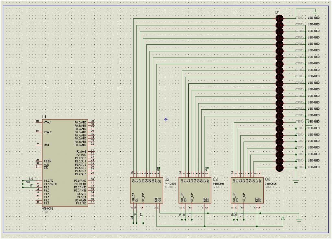Image resolution: width=332 pixels, height=239 pixels.
Task: Click the DS terminal on pin P1.0/T2
Action: pyautogui.click(x=31, y=179)
